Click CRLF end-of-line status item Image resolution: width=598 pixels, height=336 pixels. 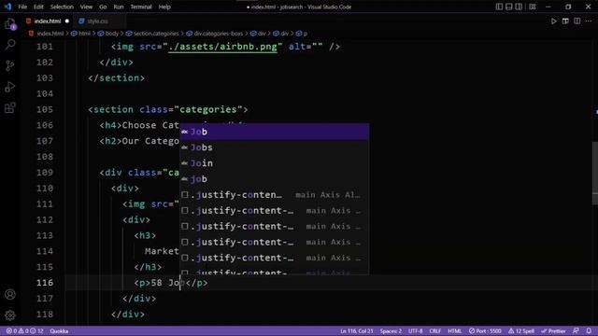coord(435,331)
